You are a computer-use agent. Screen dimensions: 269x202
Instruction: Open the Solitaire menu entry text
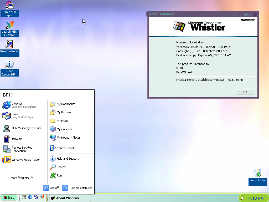point(17,139)
